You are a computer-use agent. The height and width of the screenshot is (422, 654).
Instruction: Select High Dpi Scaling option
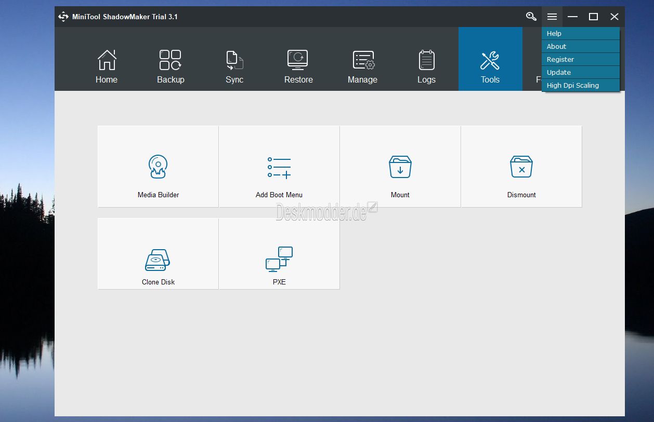coord(581,85)
